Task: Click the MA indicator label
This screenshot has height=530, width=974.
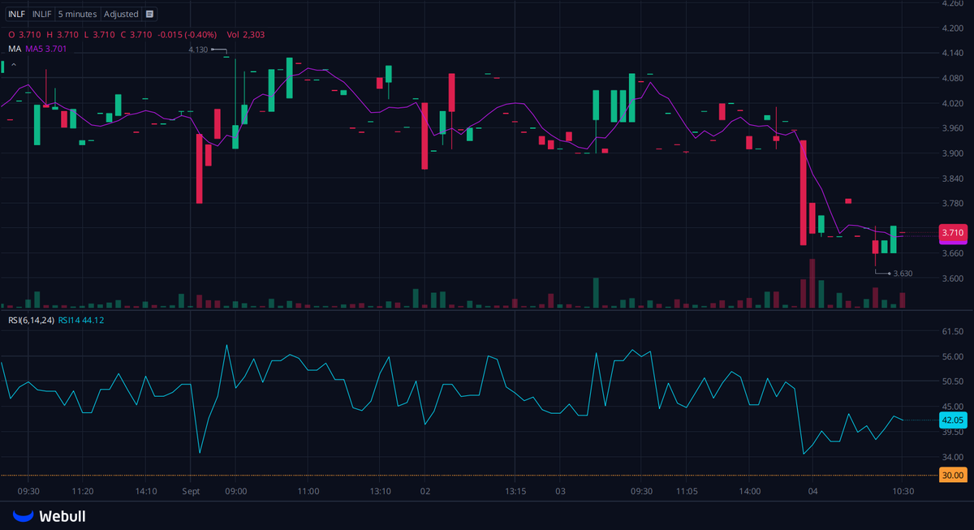Action: pos(15,49)
